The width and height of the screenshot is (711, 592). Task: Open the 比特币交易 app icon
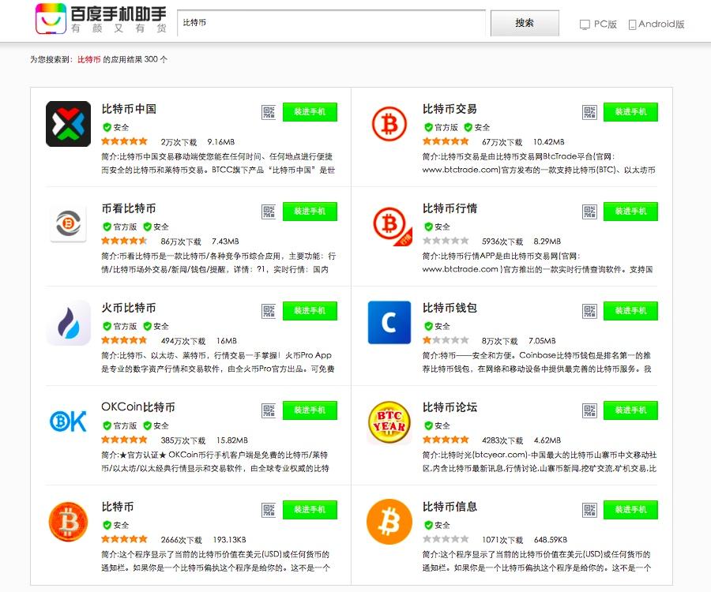tap(389, 124)
